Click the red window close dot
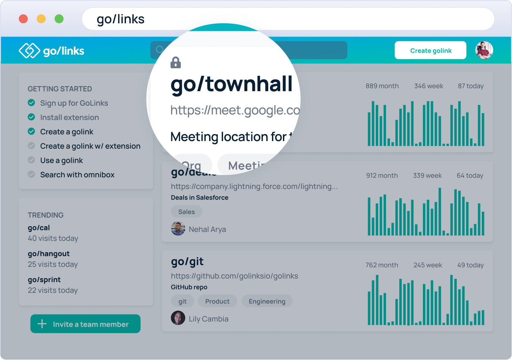Viewport: 512px width, 360px height. click(x=23, y=19)
